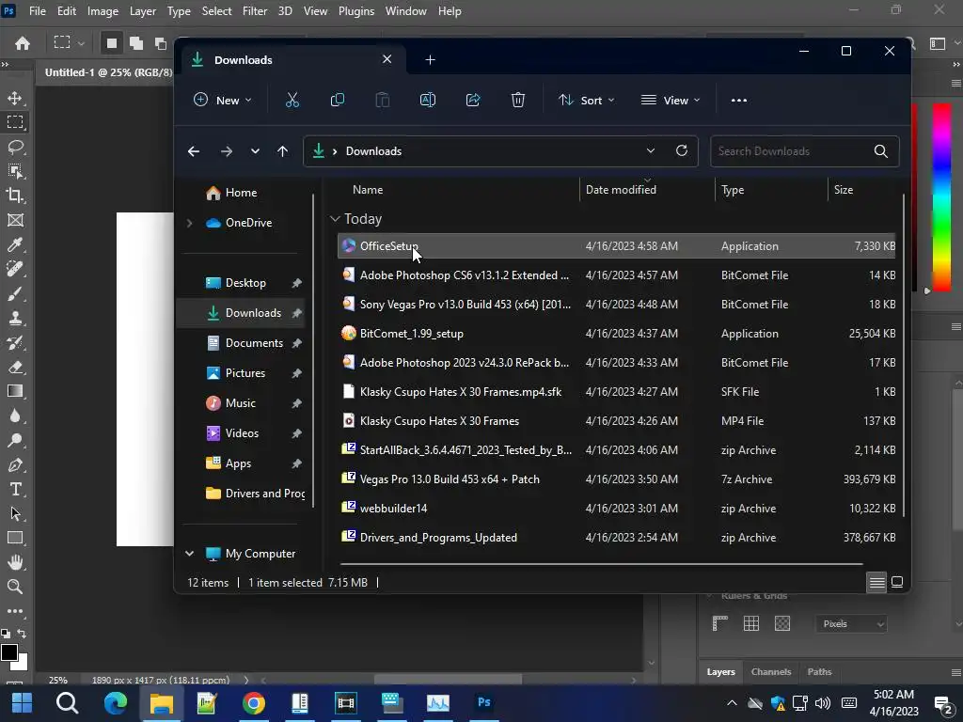Open the recent locations chevron

(255, 151)
